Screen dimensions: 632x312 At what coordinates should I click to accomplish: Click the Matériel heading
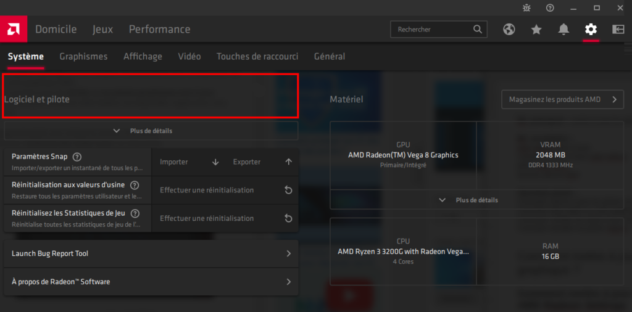(346, 99)
